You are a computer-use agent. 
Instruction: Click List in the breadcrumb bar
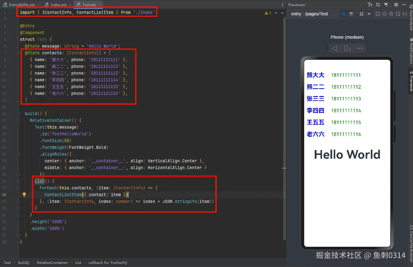[78, 263]
